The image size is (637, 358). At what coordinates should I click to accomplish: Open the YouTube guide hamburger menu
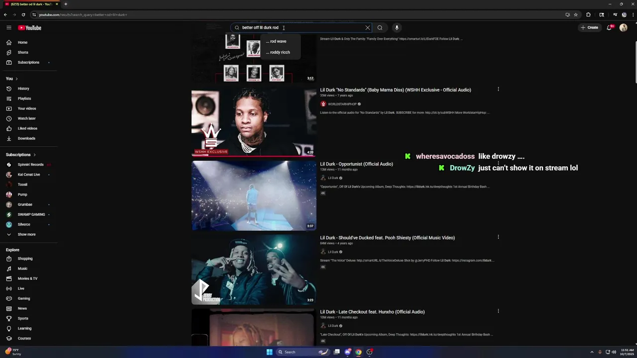tap(8, 28)
